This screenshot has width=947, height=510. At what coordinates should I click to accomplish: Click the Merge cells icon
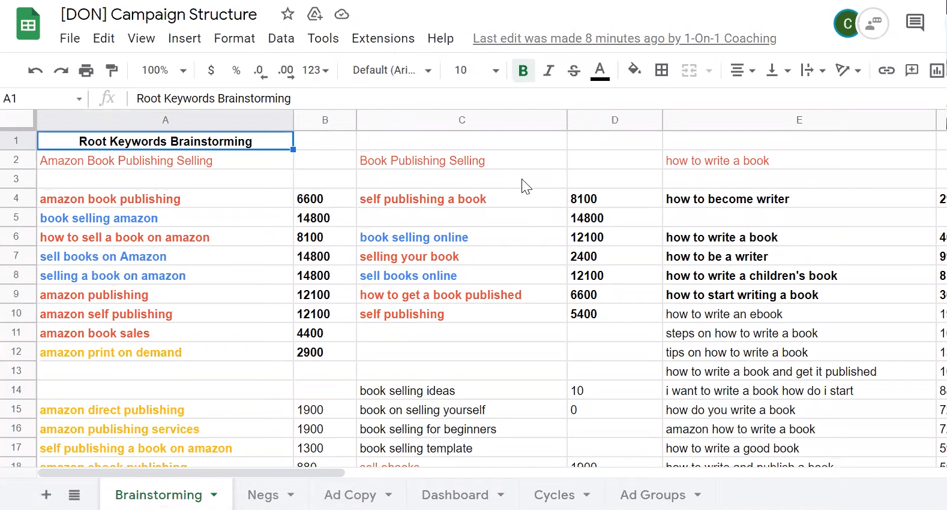[x=689, y=71]
